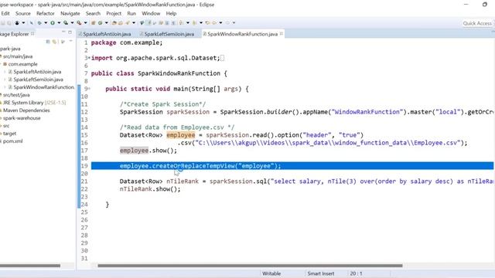Click the Previous Annotation toolbar icon
The image size is (495, 278).
click(x=194, y=22)
